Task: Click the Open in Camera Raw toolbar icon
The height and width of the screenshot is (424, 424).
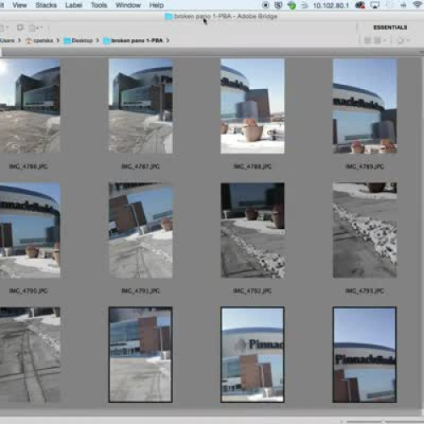Action: (x=20, y=28)
